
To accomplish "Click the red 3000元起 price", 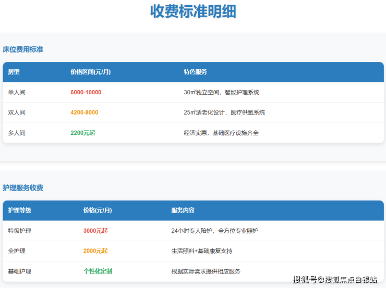I will coord(95,231).
